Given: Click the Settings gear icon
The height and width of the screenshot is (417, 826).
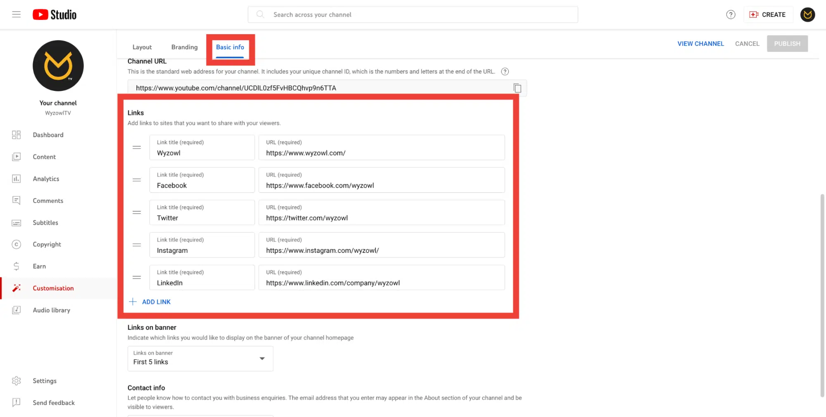Looking at the screenshot, I should (x=17, y=381).
